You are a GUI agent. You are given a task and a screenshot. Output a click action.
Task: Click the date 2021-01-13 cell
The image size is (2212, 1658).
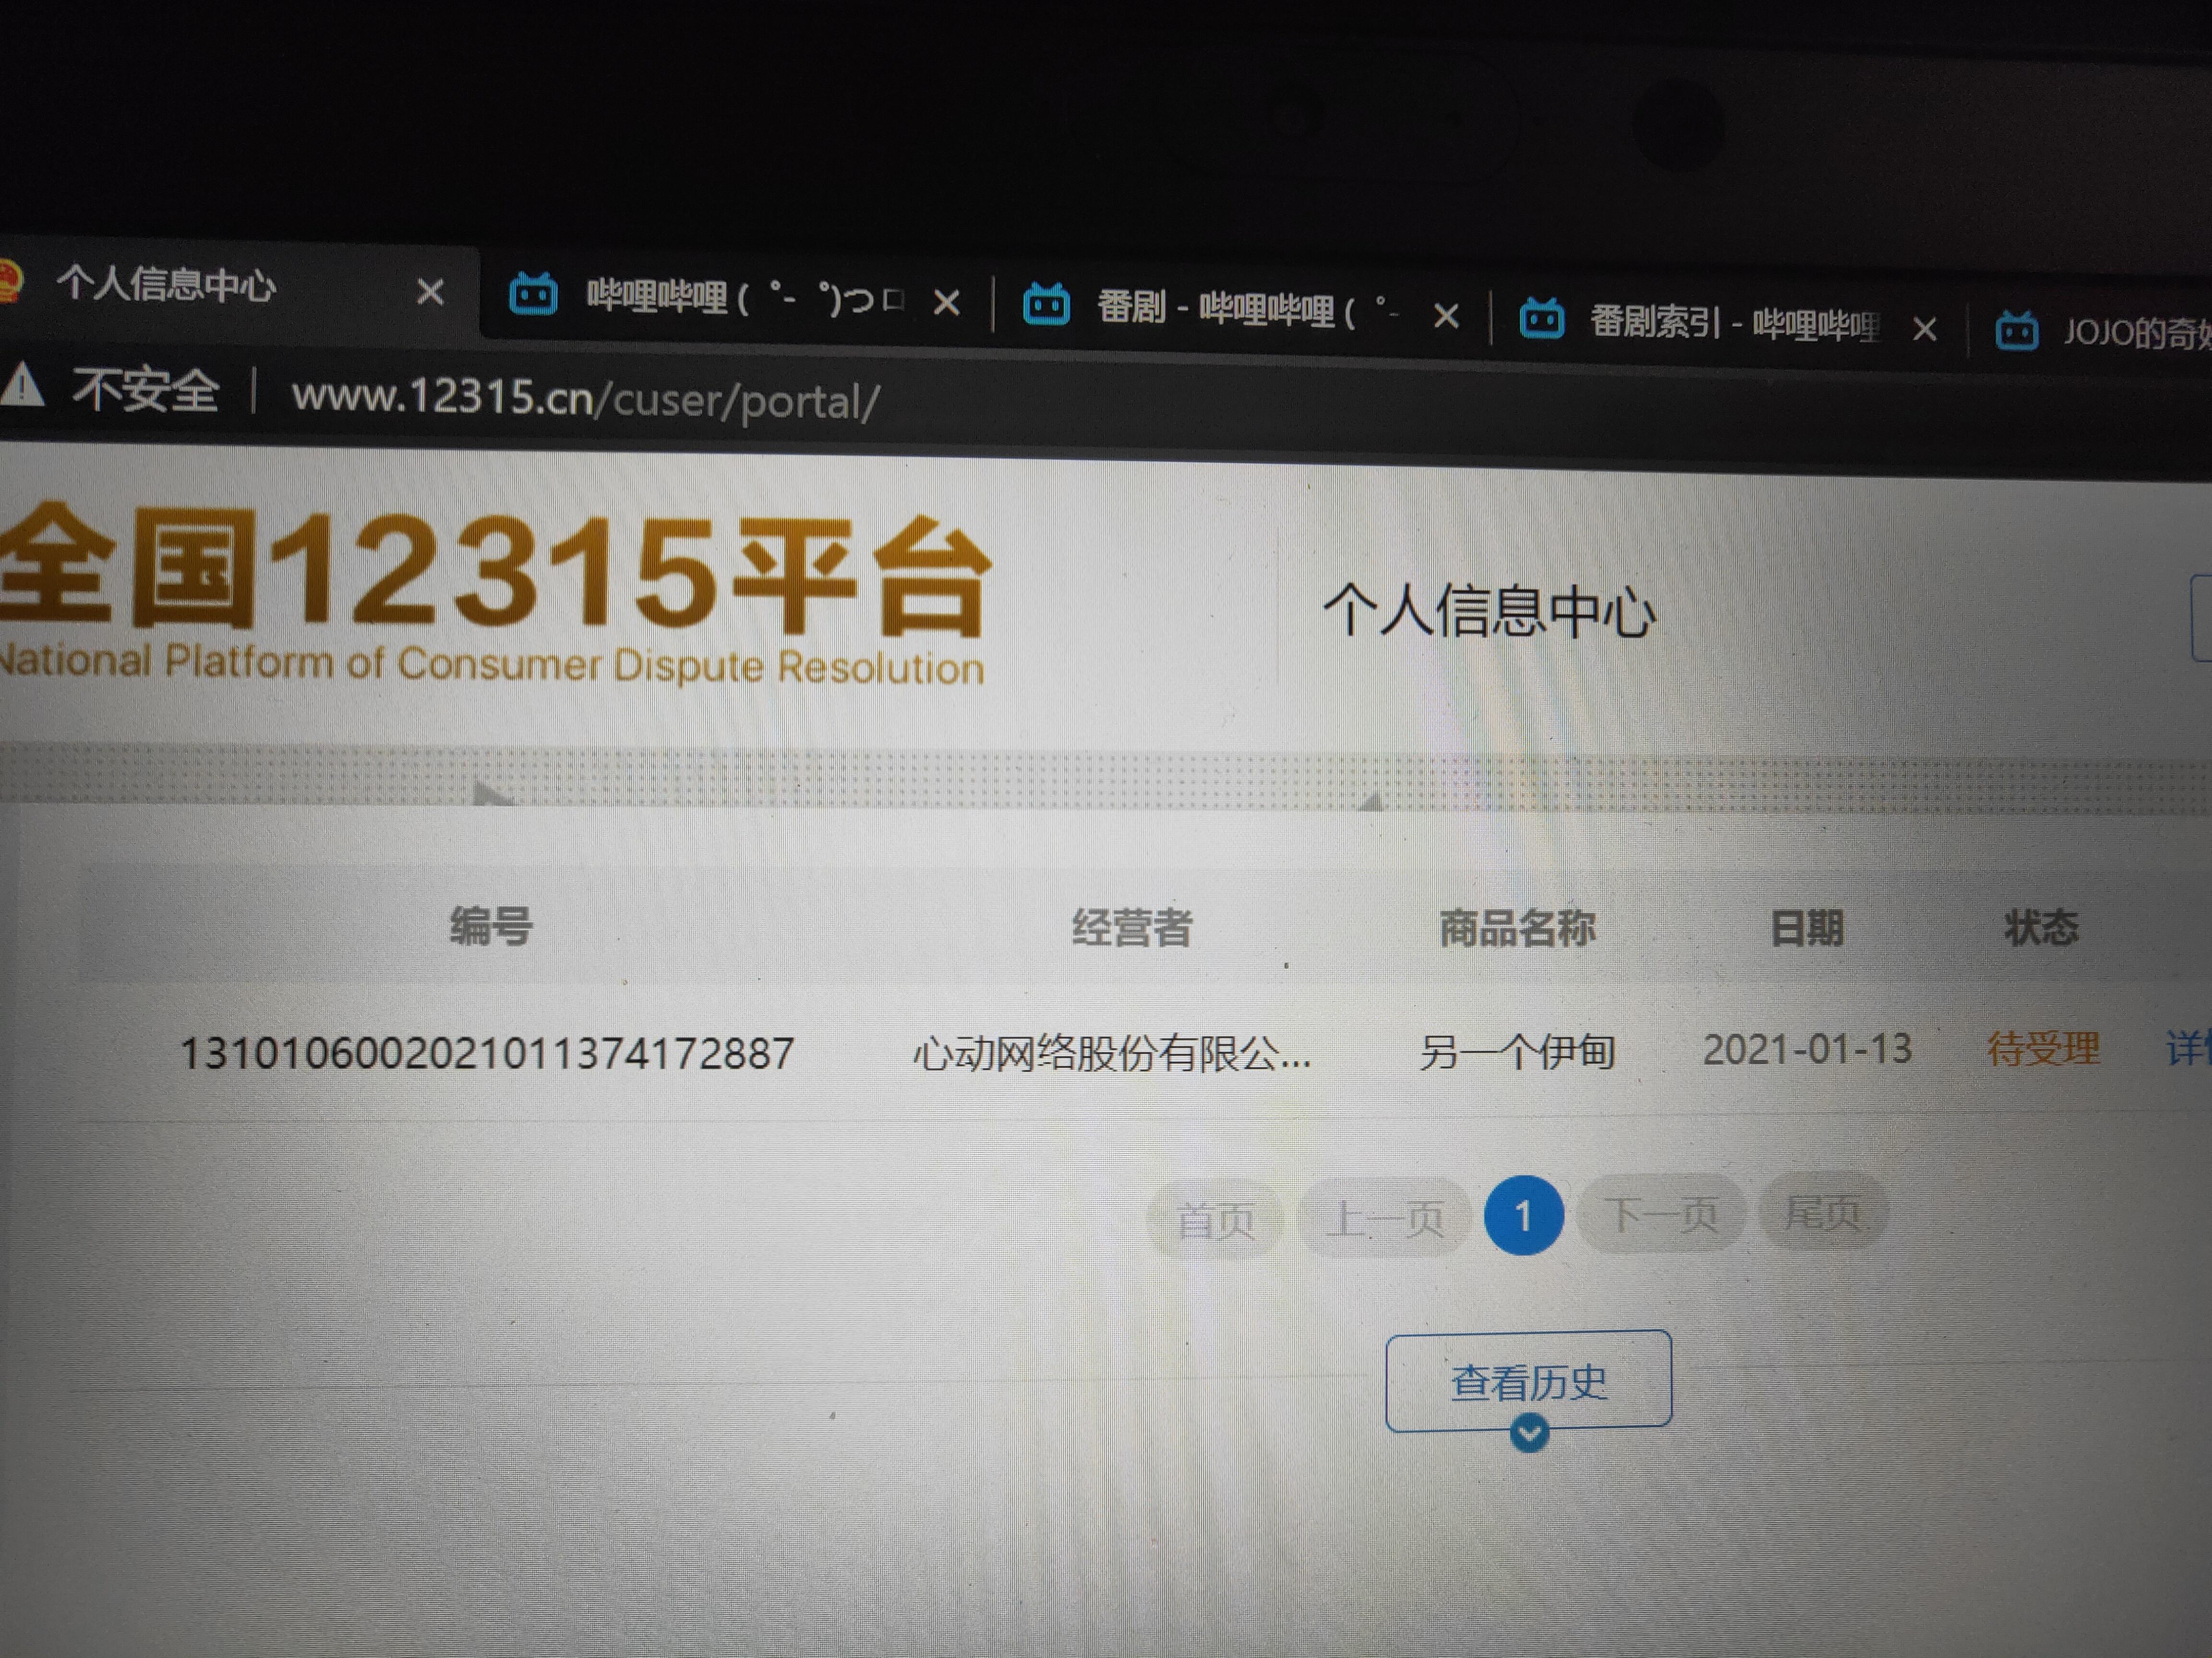coord(1807,1049)
